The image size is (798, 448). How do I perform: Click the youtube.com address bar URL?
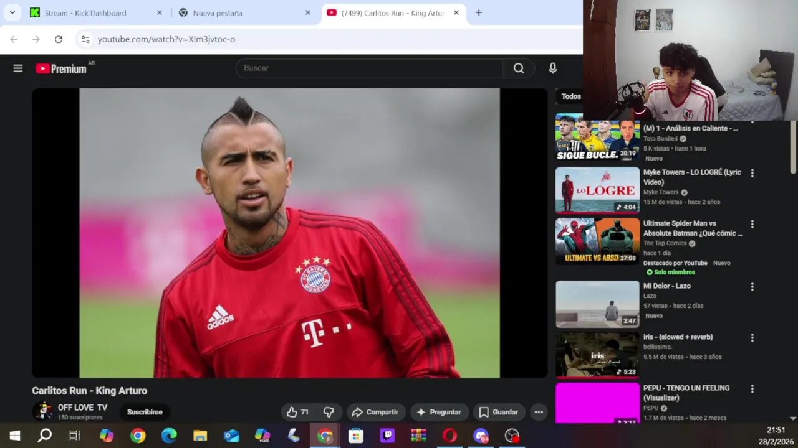[166, 39]
